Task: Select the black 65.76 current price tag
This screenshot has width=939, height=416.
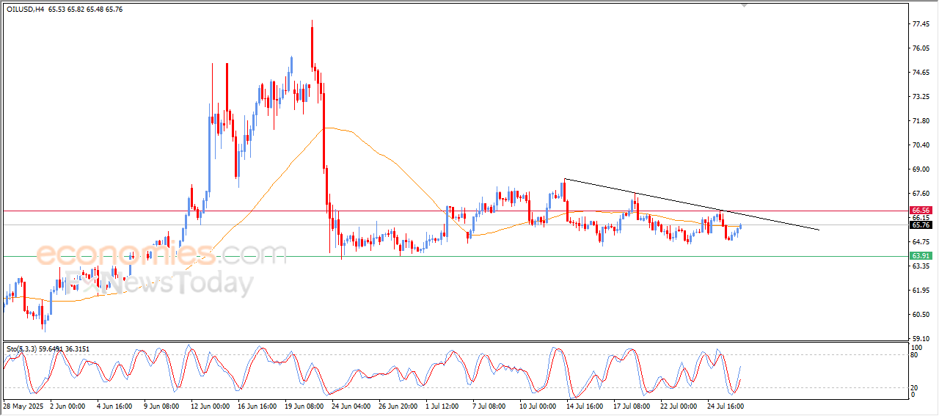Action: (x=921, y=225)
